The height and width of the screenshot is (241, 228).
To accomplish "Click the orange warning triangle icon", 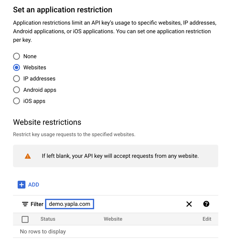I will click(28, 156).
